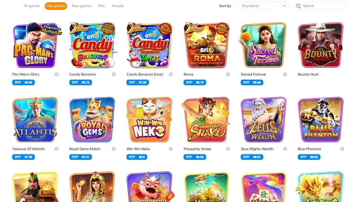The image size is (359, 202).
Task: Open info icon for Pac-Man's Glory
Action: click(x=57, y=74)
